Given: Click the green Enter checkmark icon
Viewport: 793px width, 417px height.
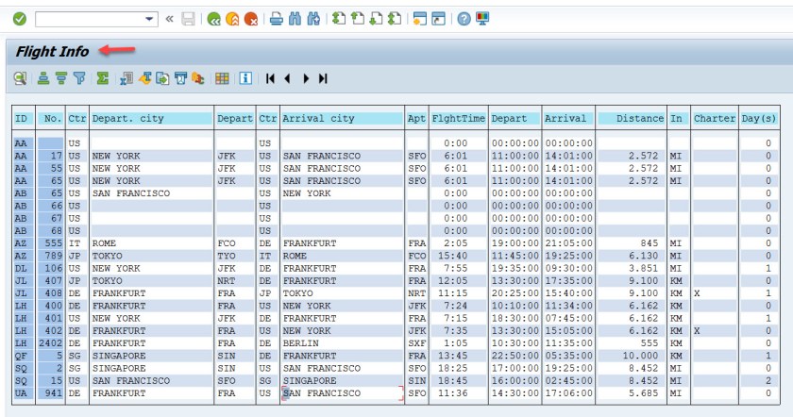Looking at the screenshot, I should [x=19, y=19].
